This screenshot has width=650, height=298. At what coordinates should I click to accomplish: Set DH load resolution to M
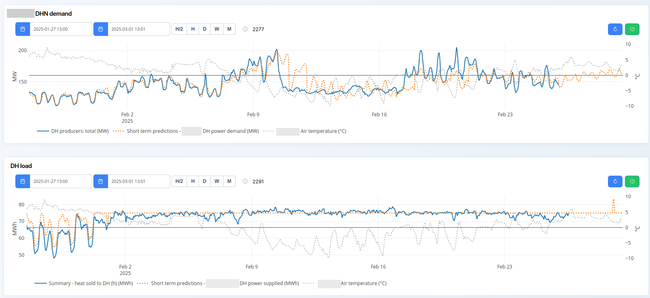(x=229, y=181)
